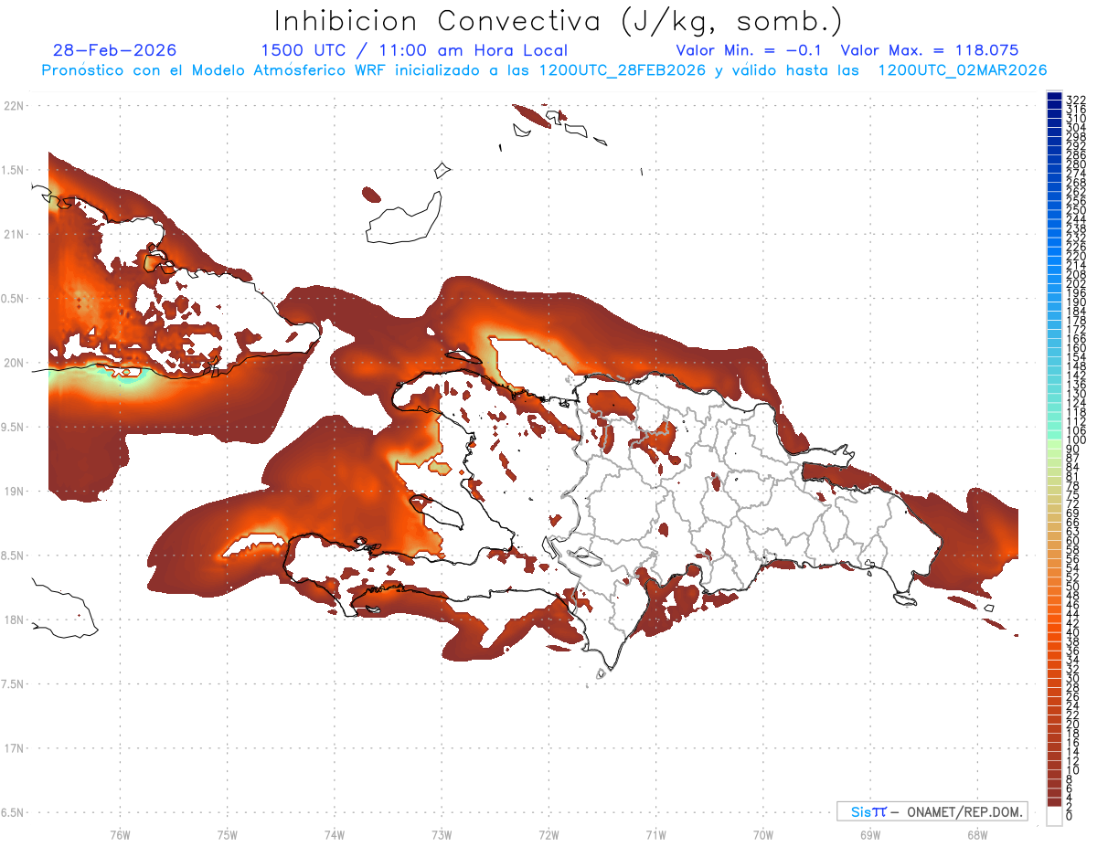Viewport: 1097px width, 847px height.
Task: Click the "69W" longitude label
Action: click(869, 833)
